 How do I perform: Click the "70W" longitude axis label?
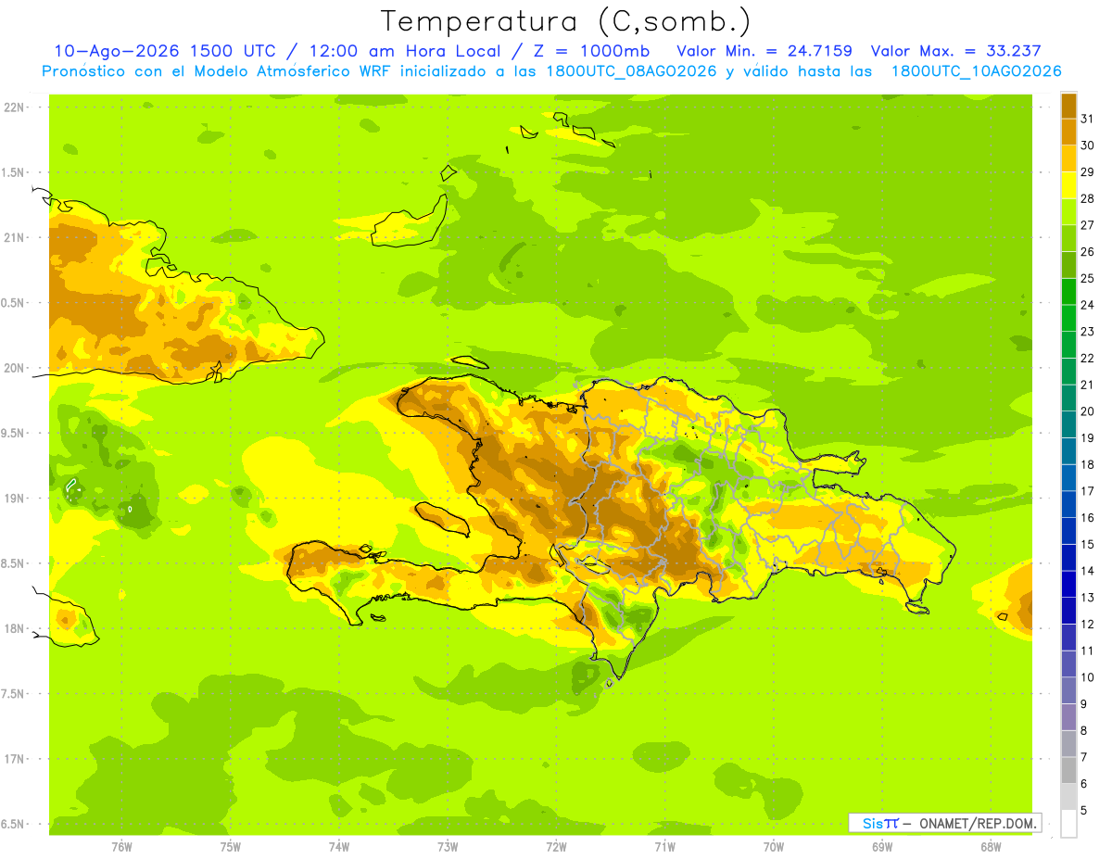pyautogui.click(x=774, y=847)
